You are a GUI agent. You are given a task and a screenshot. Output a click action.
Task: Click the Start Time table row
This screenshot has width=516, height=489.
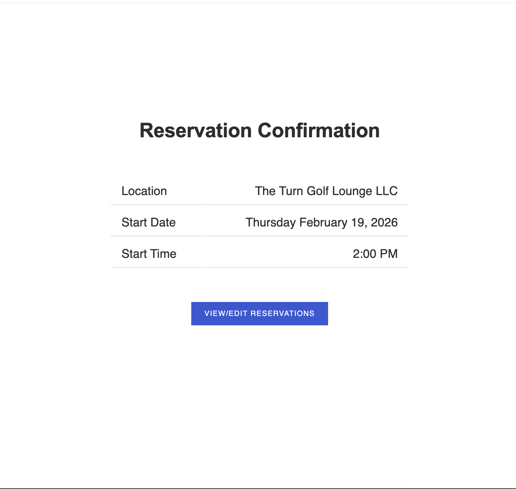point(259,254)
